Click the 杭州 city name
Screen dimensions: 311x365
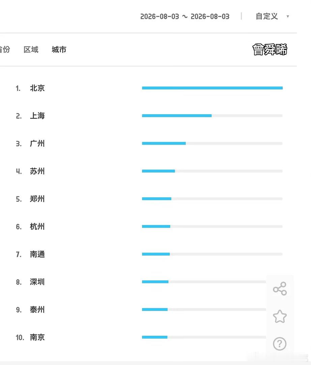click(37, 226)
